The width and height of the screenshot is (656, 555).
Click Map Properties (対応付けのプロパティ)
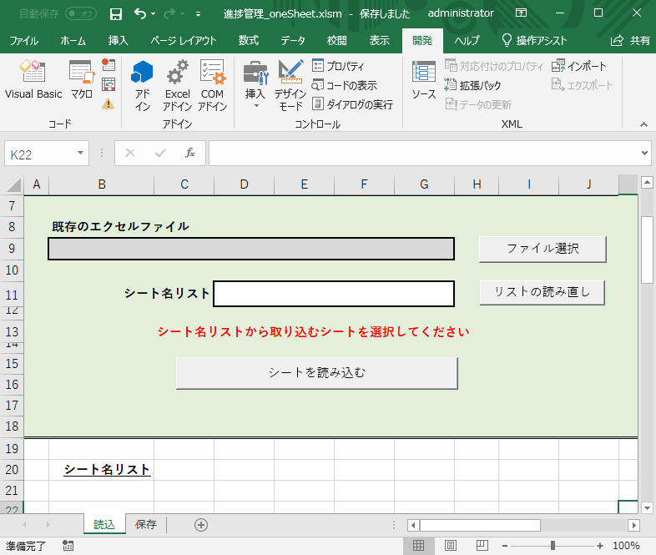pos(494,66)
